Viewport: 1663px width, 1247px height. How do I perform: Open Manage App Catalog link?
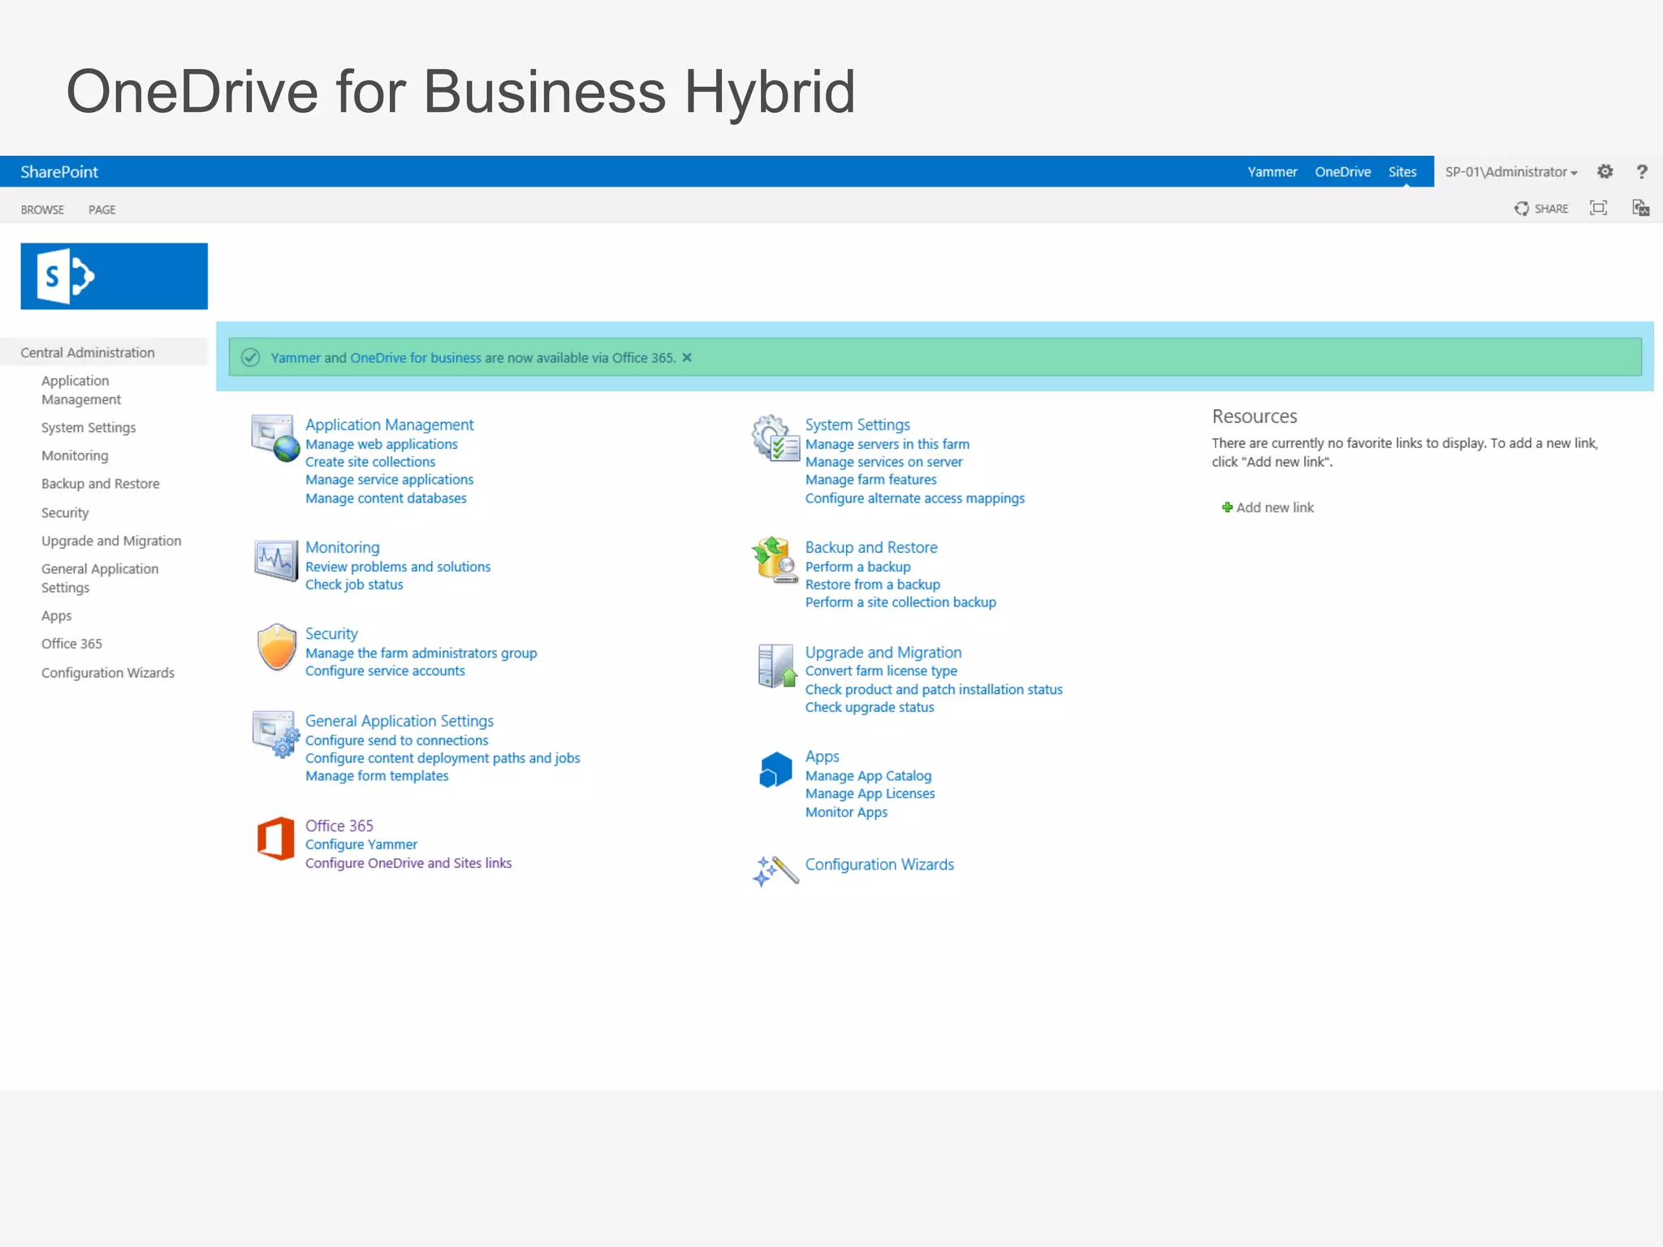coord(868,776)
